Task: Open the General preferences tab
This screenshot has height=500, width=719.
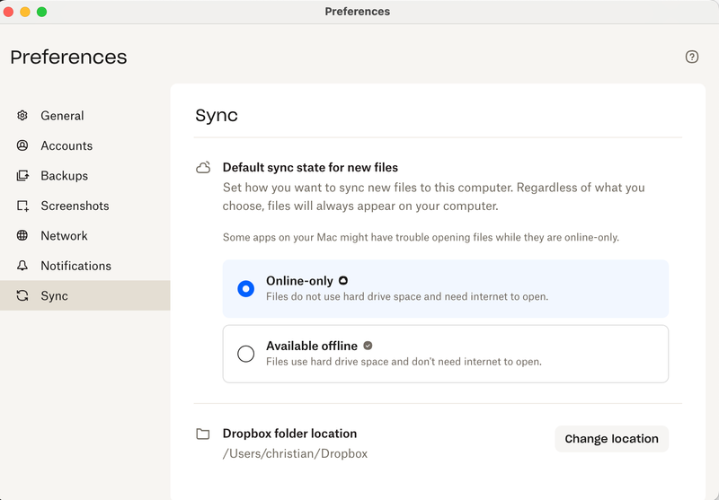Action: coord(62,116)
